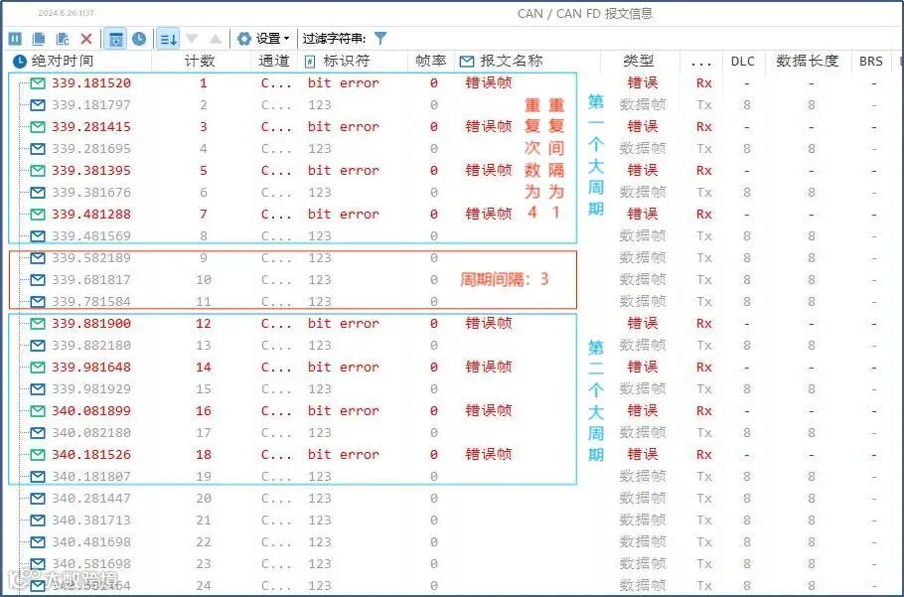
Task: Click envelope icon of row 339.181797
Action: pyautogui.click(x=38, y=105)
